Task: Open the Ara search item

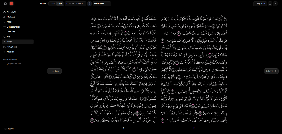Action: click(18, 37)
